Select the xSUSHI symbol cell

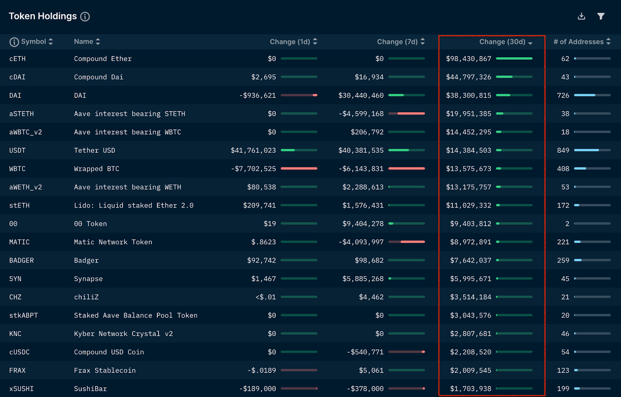(21, 389)
